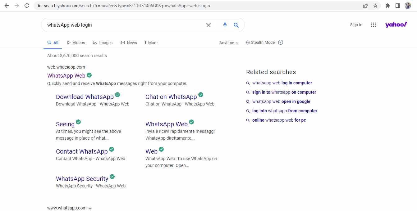Image resolution: width=417 pixels, height=211 pixels.
Task: Click the Sign In link
Action: click(x=356, y=25)
